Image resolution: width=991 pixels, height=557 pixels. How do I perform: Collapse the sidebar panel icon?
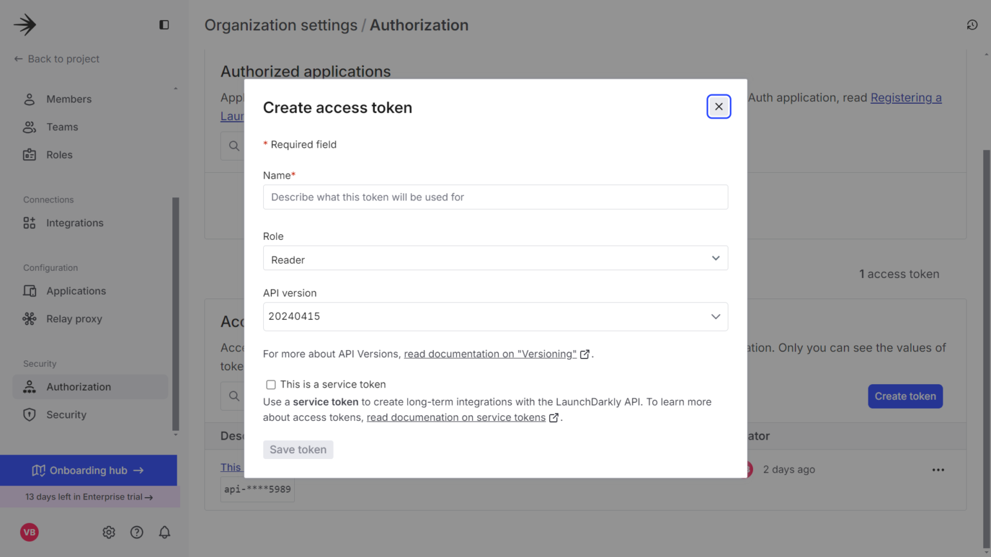(164, 25)
